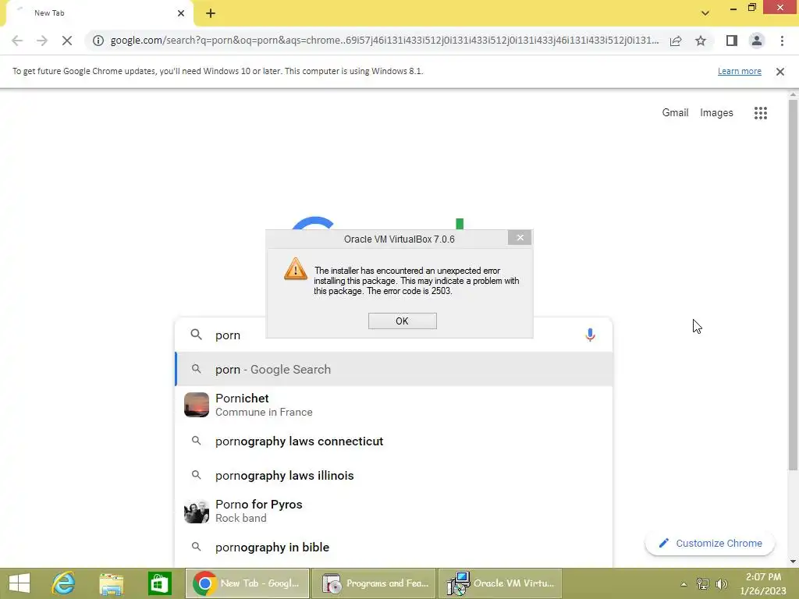Choose the Pornichet suggestion
This screenshot has width=799, height=599.
[x=393, y=405]
